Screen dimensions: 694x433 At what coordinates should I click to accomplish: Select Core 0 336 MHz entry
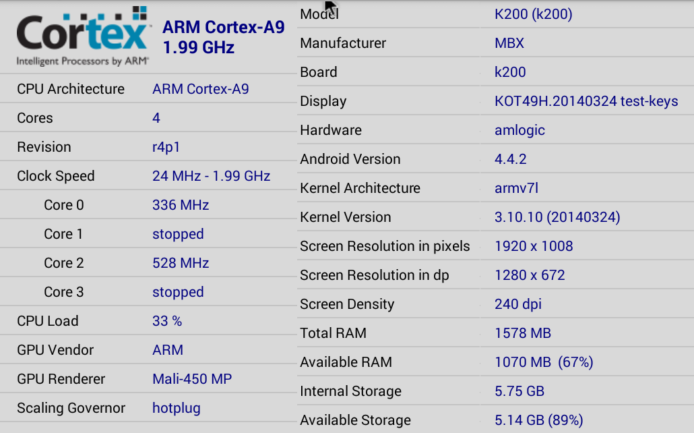[148, 205]
